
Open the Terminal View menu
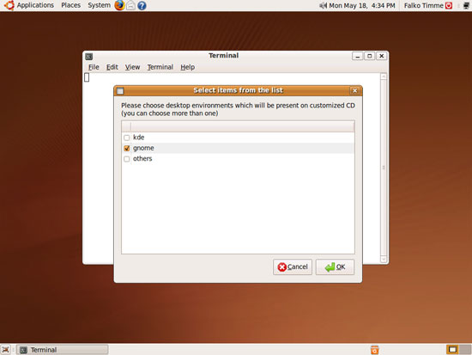tap(132, 67)
